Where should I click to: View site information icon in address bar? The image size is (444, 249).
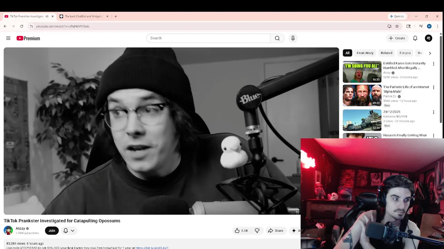(x=32, y=26)
